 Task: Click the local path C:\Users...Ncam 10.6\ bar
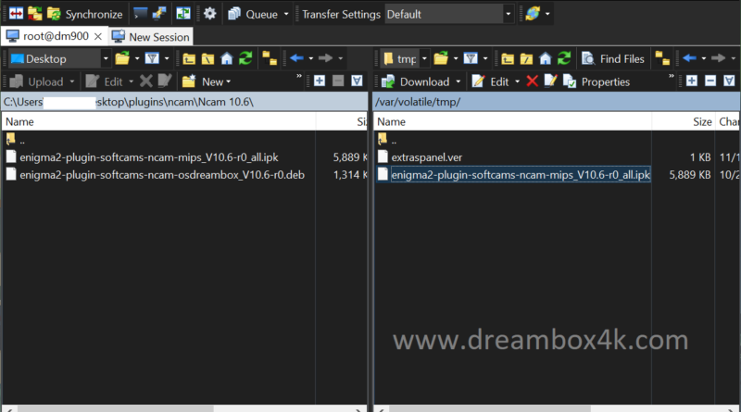point(184,102)
